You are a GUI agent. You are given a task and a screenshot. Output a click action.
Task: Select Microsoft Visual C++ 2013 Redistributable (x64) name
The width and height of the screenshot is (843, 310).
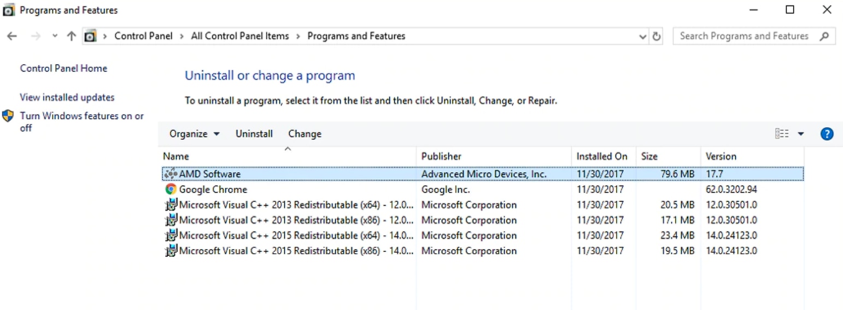296,205
